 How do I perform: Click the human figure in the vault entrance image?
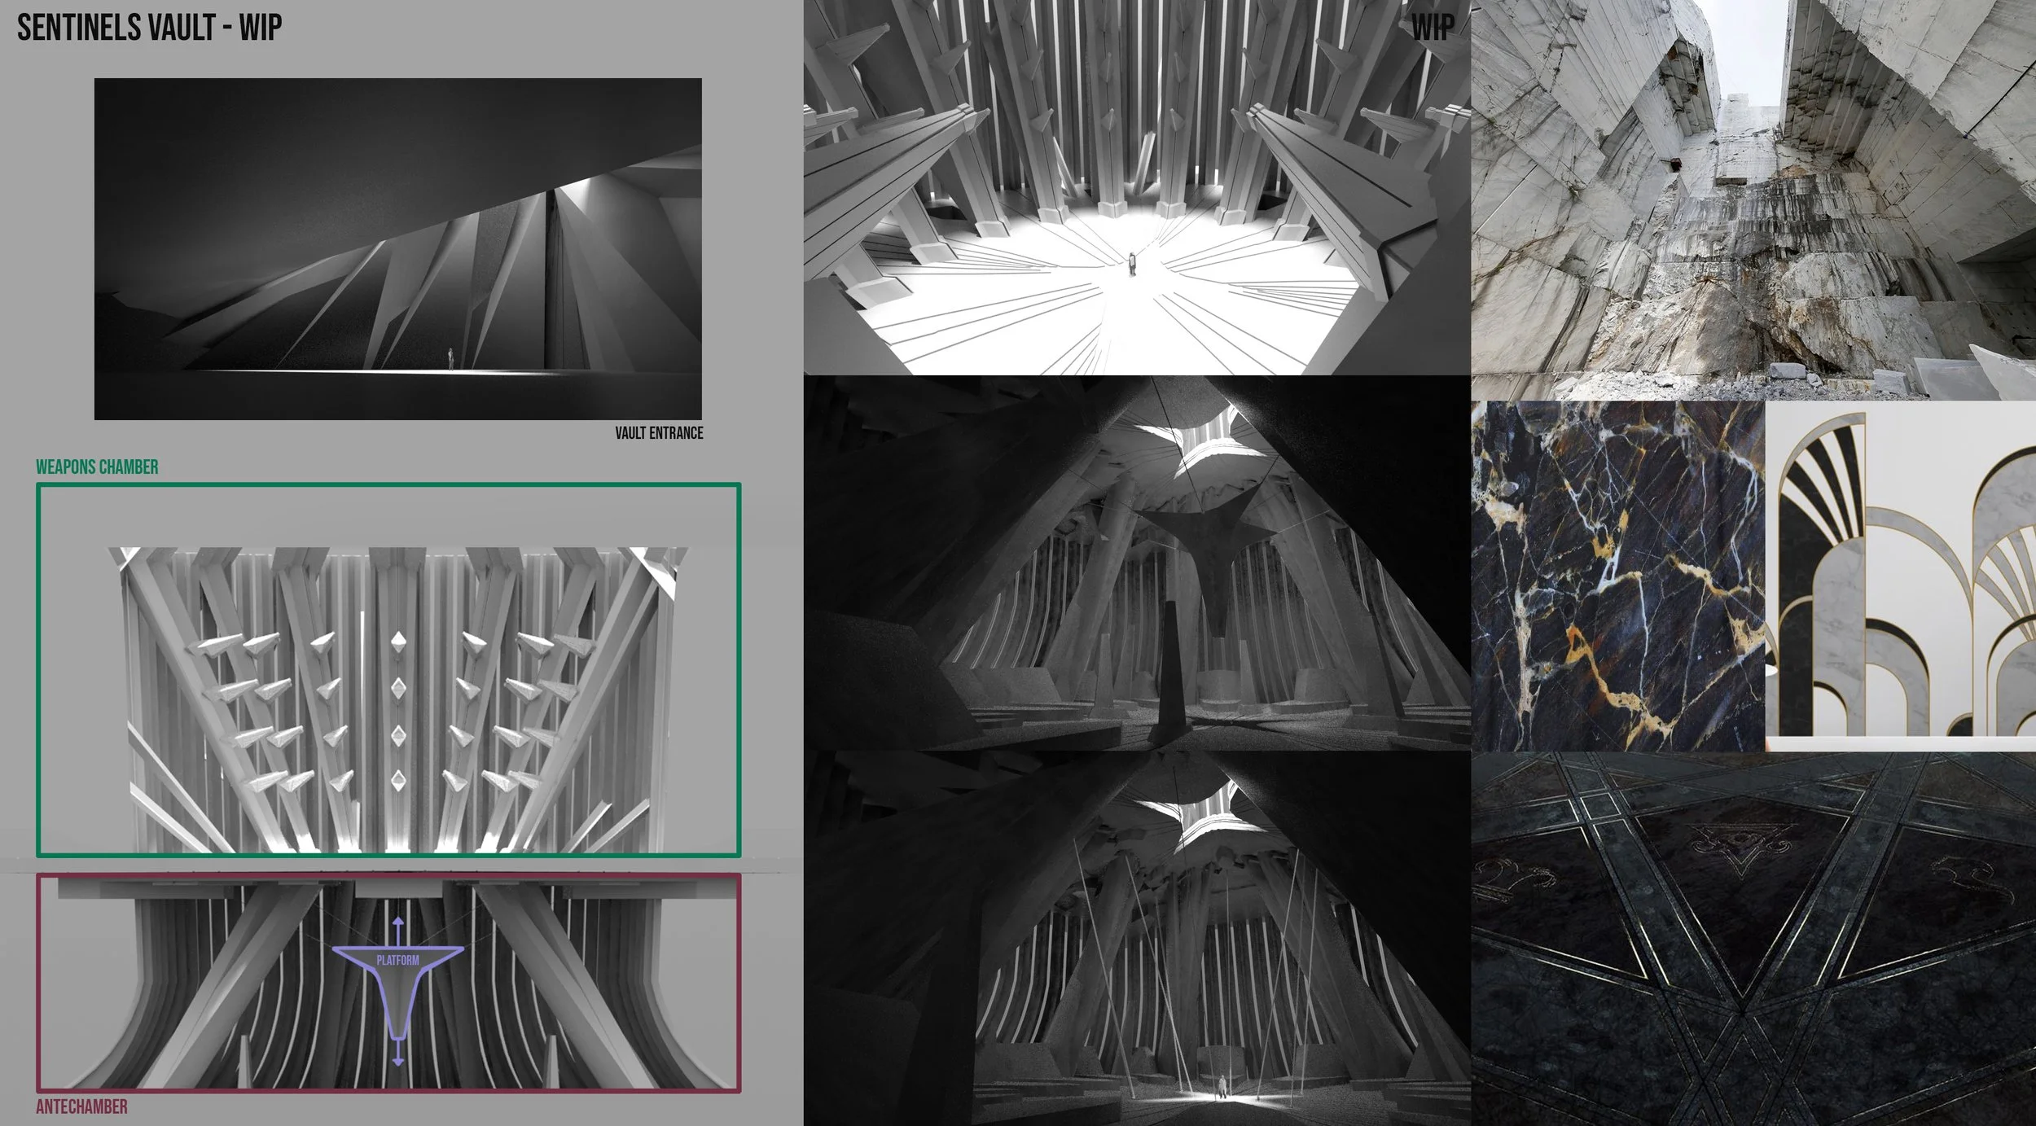451,361
